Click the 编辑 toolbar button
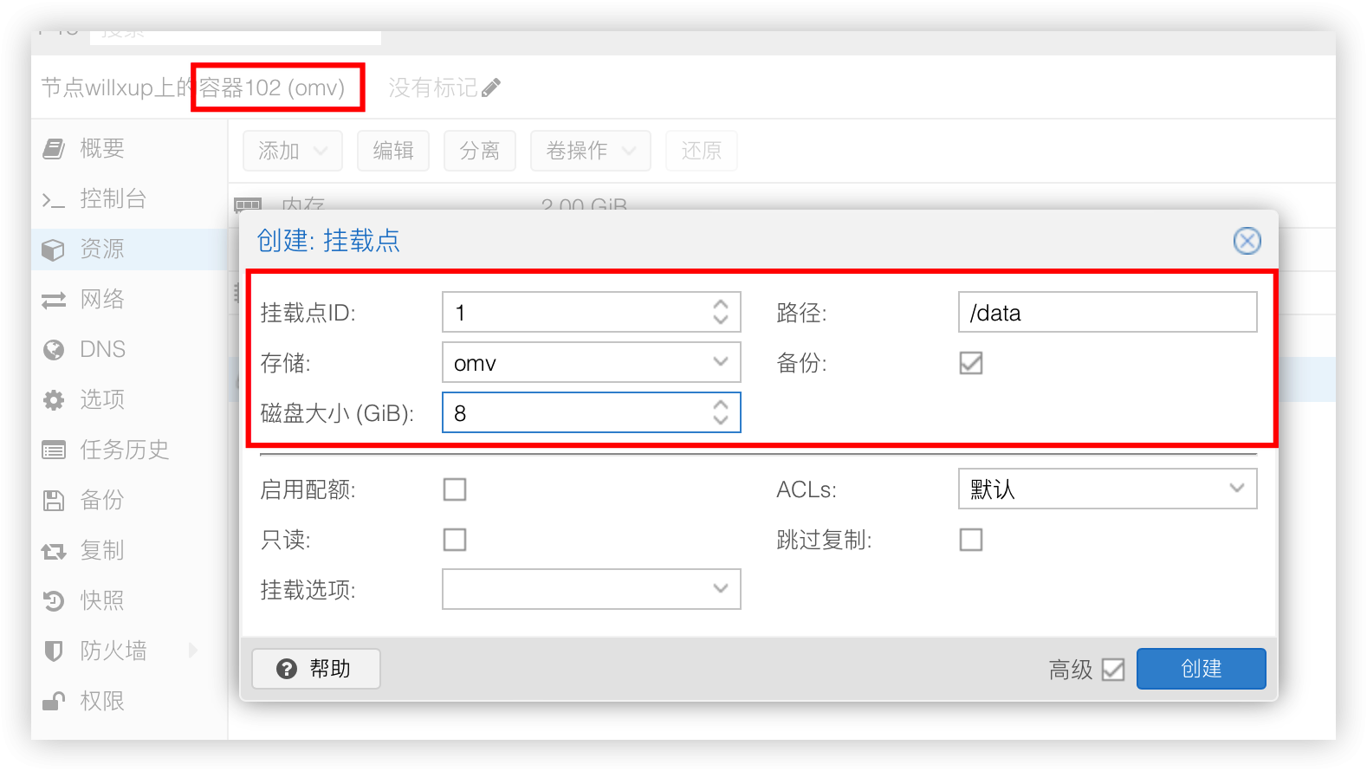The width and height of the screenshot is (1367, 771). point(393,151)
